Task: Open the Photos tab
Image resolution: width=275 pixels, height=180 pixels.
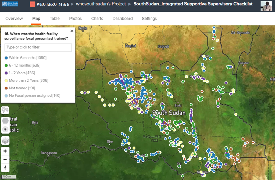Action: click(x=76, y=19)
